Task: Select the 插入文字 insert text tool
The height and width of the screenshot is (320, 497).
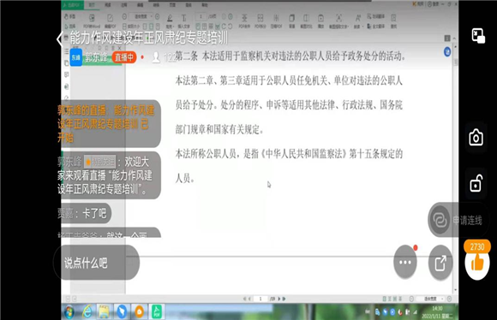Action: 184,21
